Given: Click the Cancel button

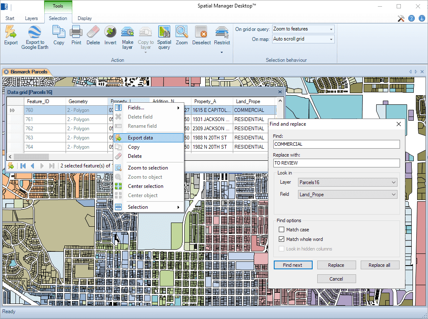Looking at the screenshot, I should pos(336,278).
